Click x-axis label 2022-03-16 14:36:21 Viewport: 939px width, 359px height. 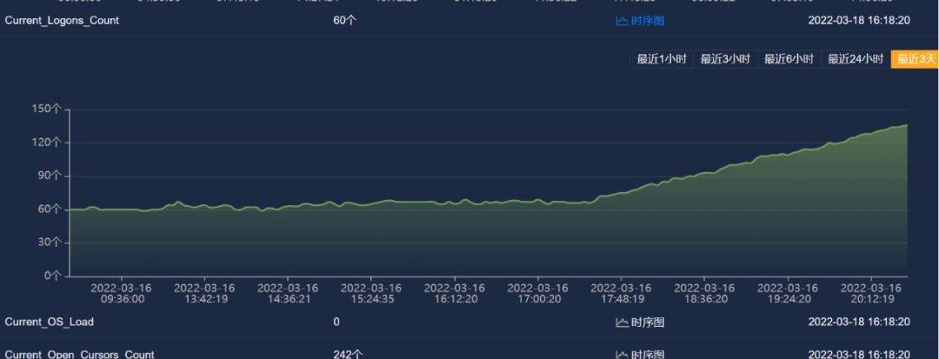[x=288, y=293]
